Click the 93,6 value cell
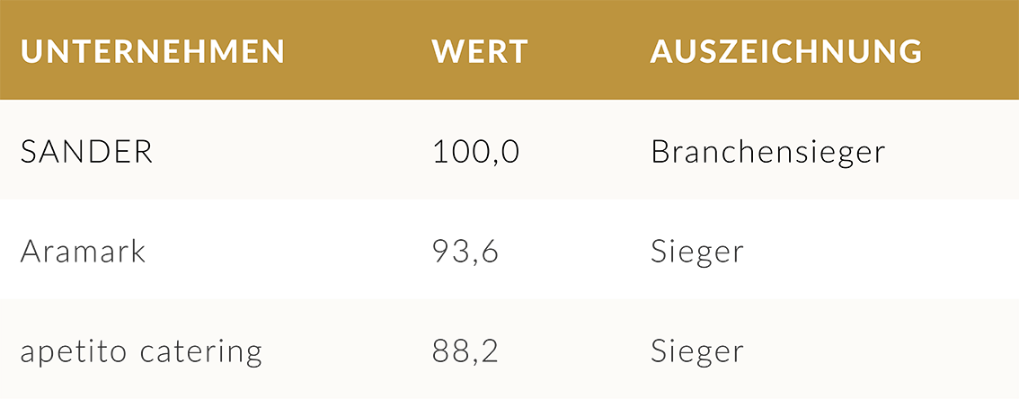This screenshot has height=399, width=1019. (x=465, y=251)
